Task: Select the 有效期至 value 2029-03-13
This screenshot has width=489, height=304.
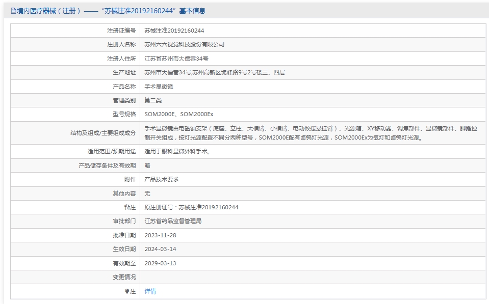Action: pos(160,263)
